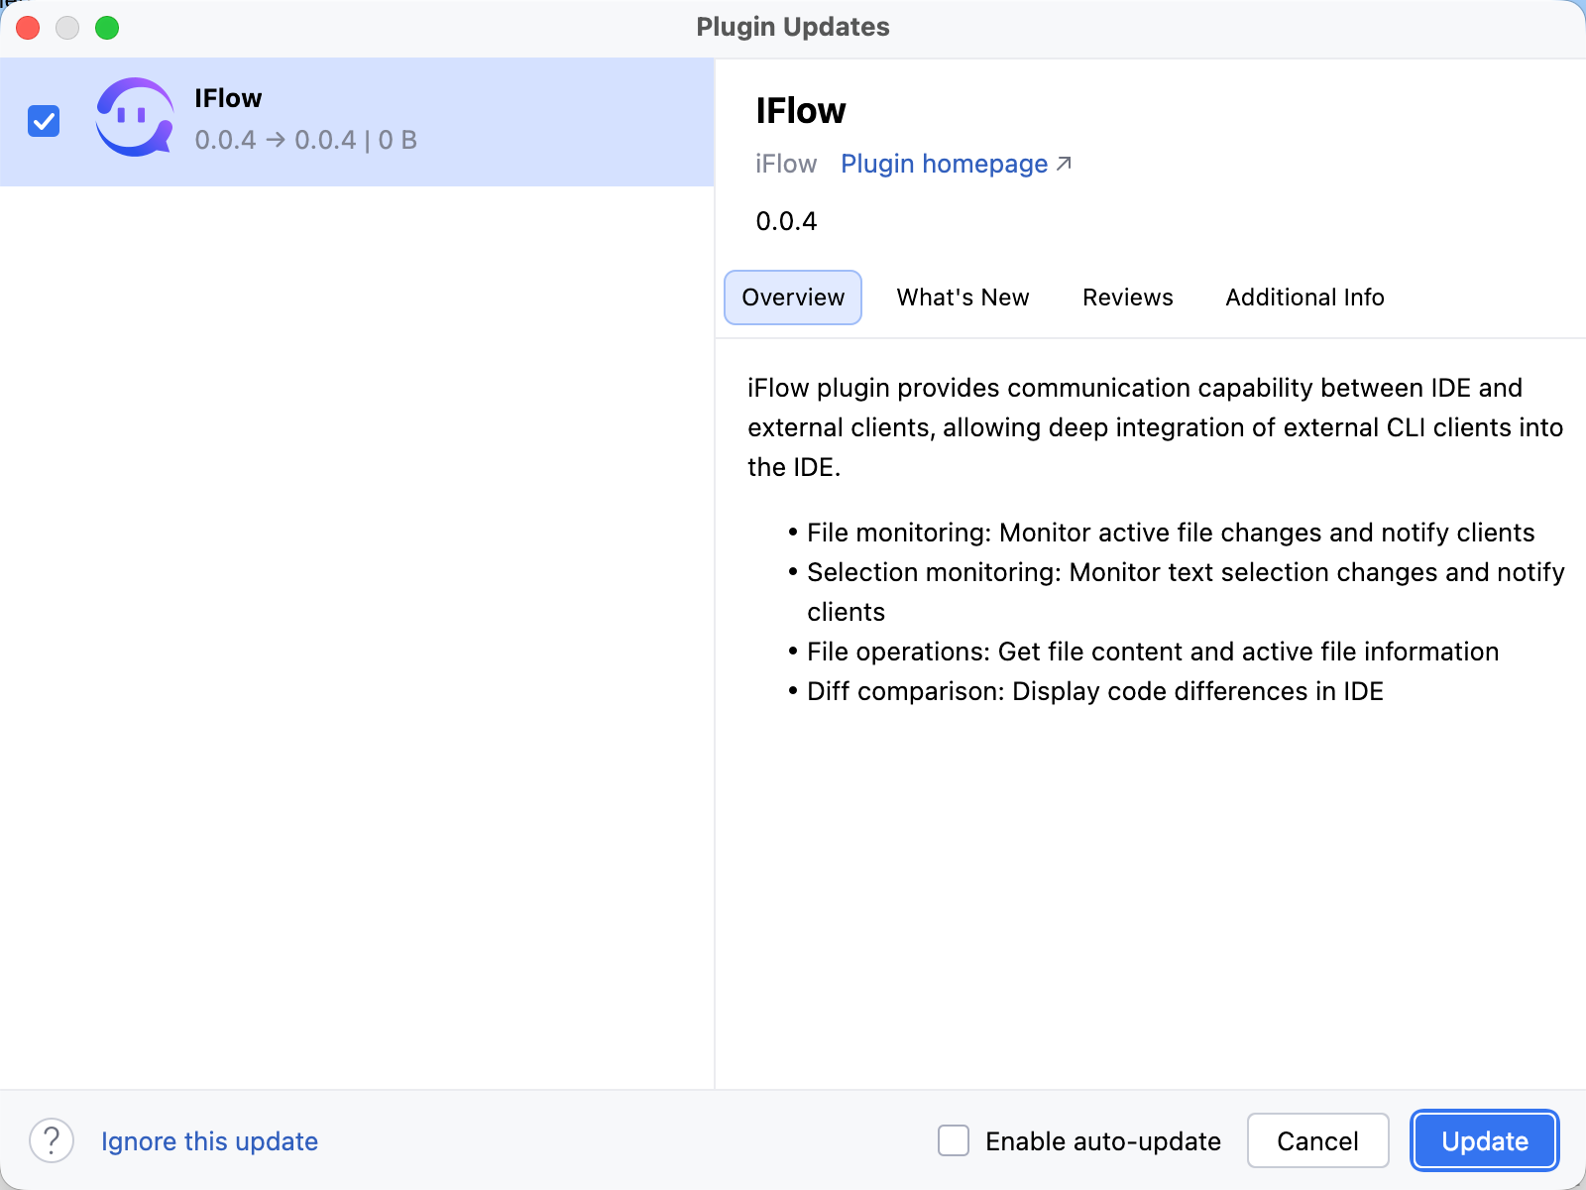The width and height of the screenshot is (1586, 1190).
Task: Click the blue Update button
Action: pyautogui.click(x=1484, y=1140)
